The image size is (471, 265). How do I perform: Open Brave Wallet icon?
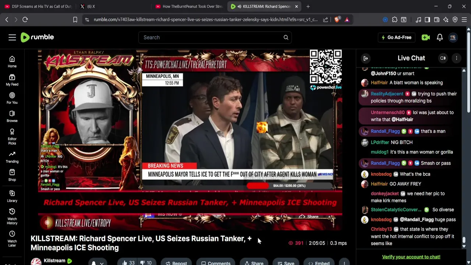pyautogui.click(x=437, y=20)
